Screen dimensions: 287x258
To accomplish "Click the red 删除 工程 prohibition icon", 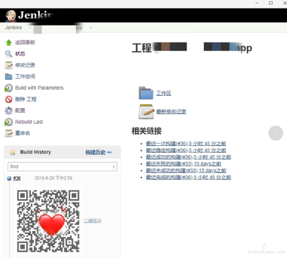I will pos(9,100).
